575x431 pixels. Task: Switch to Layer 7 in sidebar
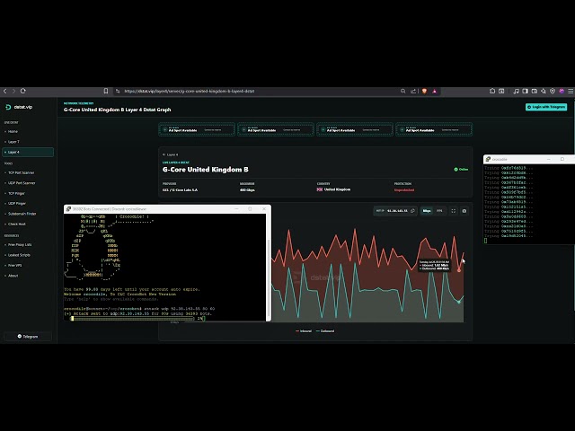pyautogui.click(x=13, y=142)
